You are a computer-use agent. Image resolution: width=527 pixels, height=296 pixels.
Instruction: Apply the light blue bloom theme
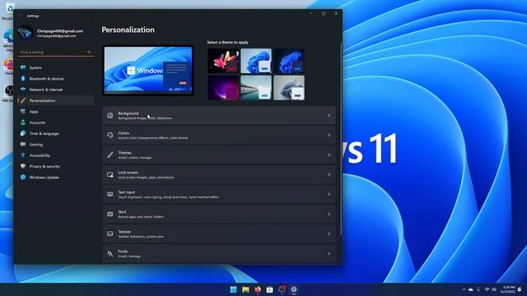[256, 61]
